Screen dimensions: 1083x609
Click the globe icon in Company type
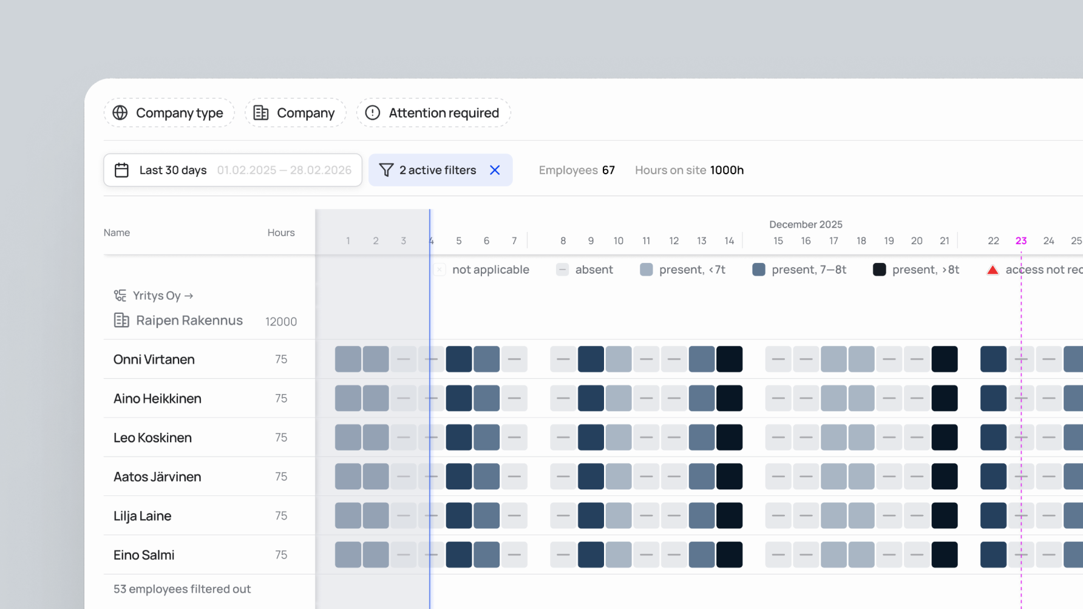(x=120, y=113)
